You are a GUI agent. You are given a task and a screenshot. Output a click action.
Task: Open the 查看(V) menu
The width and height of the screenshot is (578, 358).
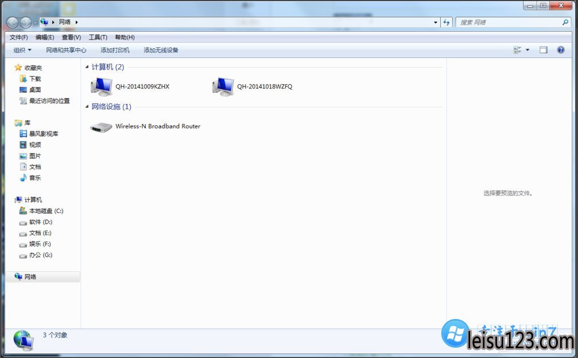(x=71, y=37)
